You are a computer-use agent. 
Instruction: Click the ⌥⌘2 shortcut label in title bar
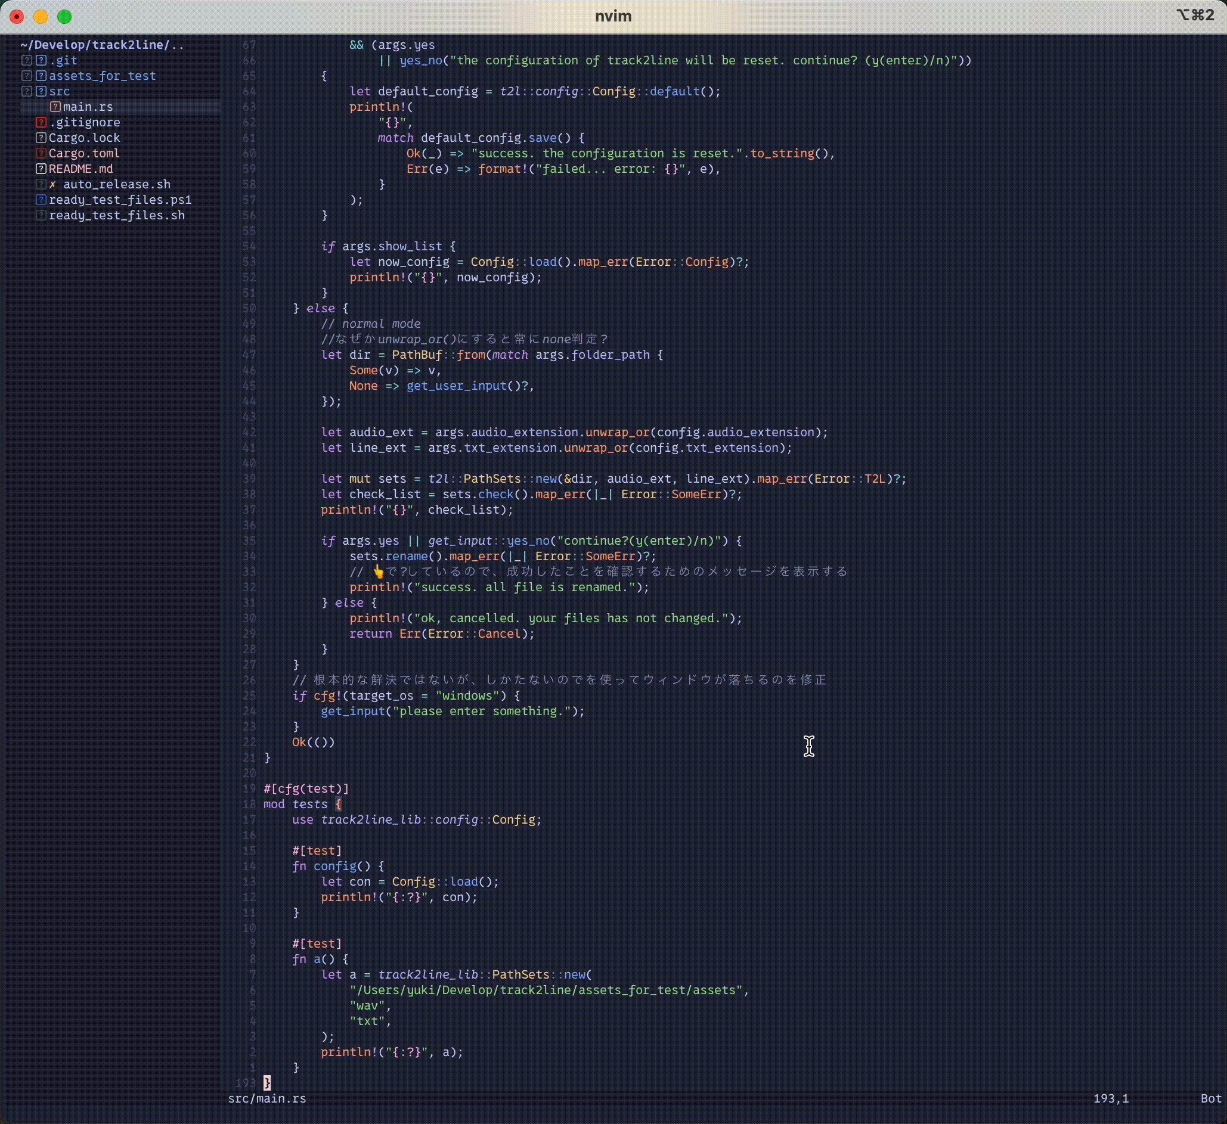pyautogui.click(x=1195, y=15)
